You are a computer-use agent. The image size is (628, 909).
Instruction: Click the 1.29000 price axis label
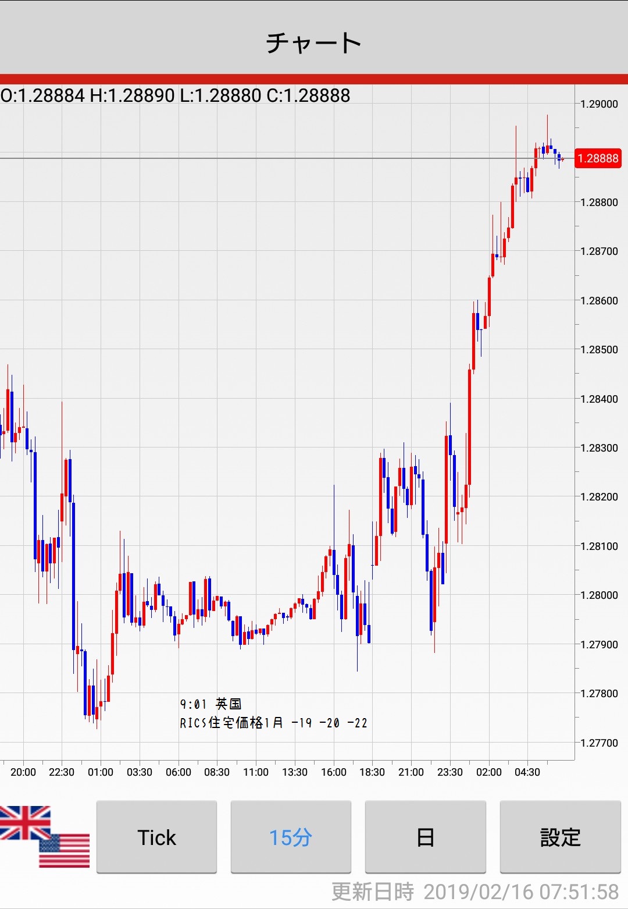[599, 104]
